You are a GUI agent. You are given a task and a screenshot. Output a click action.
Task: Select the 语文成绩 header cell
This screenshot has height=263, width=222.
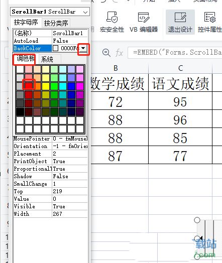180,83
